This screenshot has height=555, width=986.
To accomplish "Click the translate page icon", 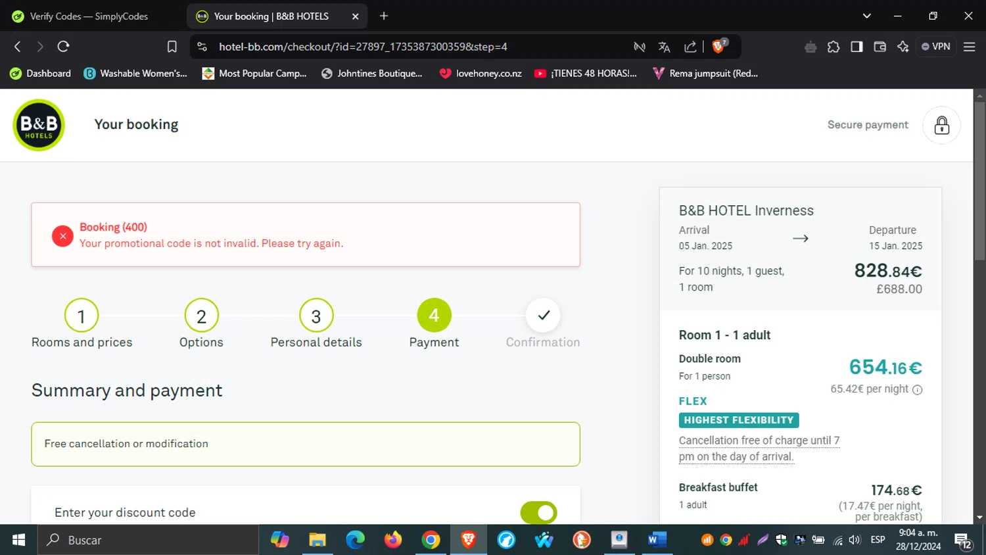I will coord(664,47).
